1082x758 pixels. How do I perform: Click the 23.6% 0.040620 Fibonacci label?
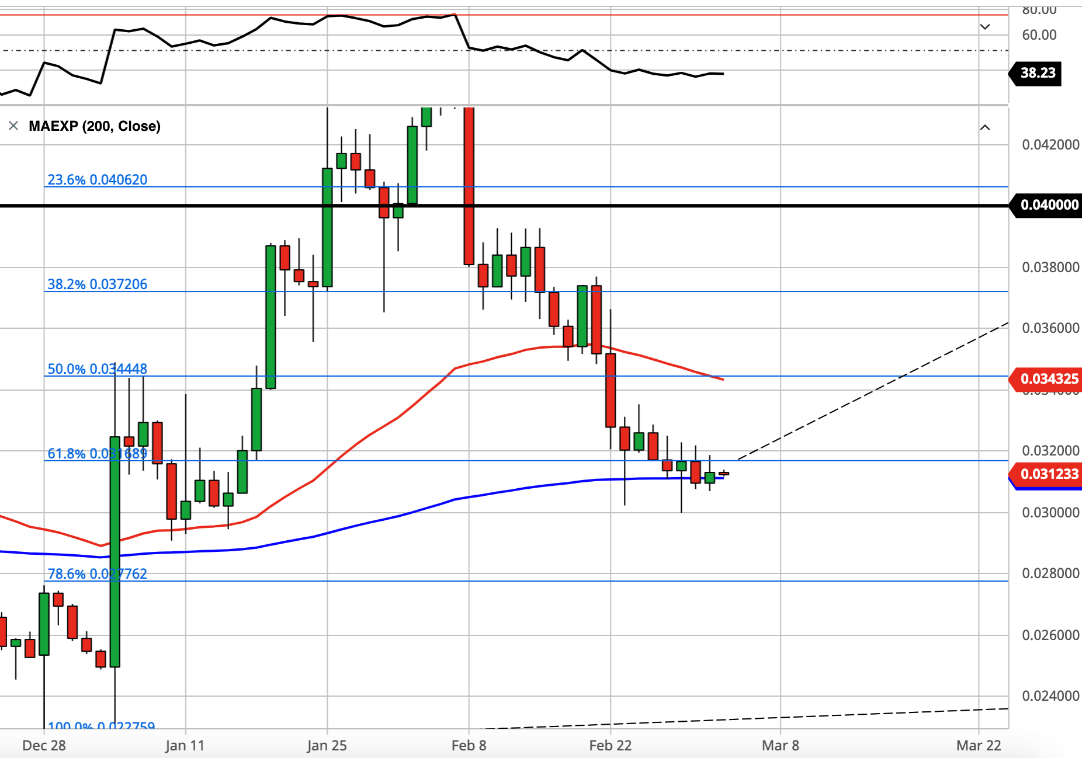[98, 179]
